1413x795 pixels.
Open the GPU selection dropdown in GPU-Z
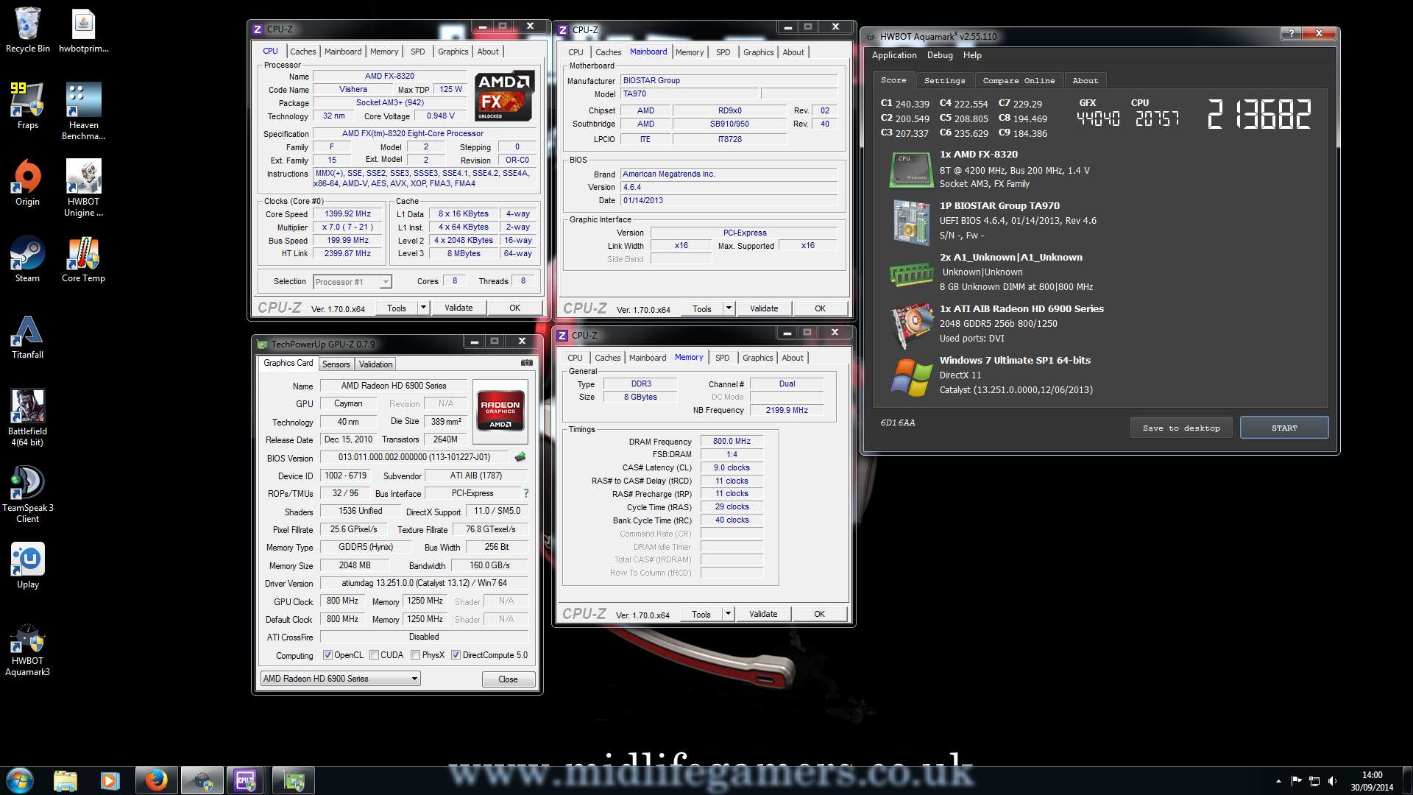click(341, 679)
